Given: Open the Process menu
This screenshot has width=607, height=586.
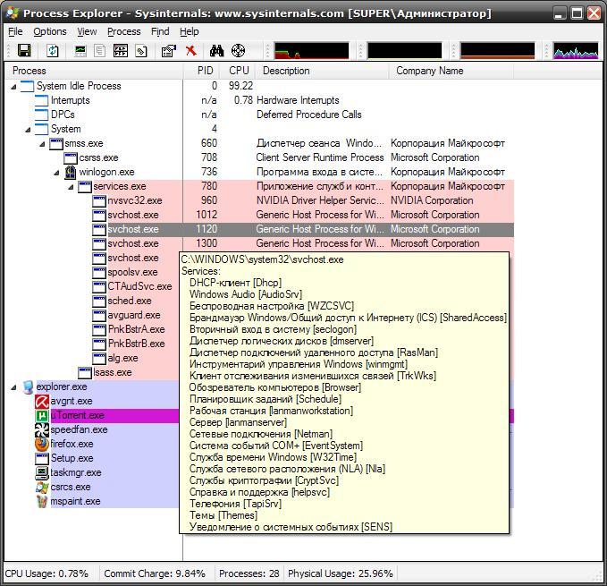Looking at the screenshot, I should 124,31.
